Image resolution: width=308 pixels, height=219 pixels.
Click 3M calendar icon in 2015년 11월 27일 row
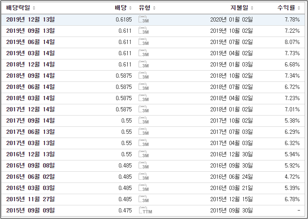[143, 199]
